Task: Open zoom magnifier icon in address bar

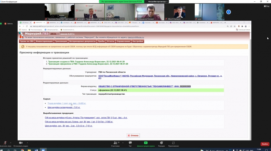Action: click(228, 26)
